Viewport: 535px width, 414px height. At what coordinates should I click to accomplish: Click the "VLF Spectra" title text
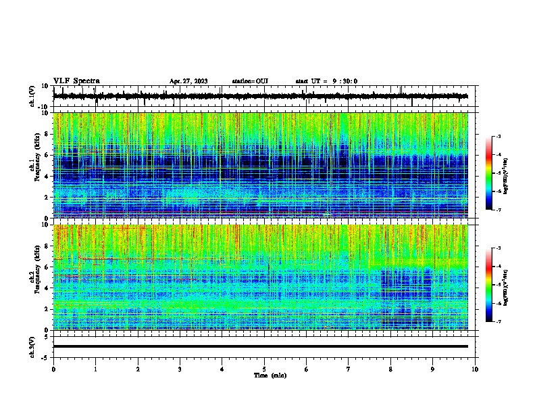(x=76, y=81)
